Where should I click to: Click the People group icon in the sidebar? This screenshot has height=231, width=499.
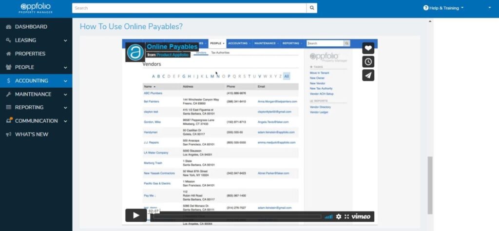[x=9, y=67]
